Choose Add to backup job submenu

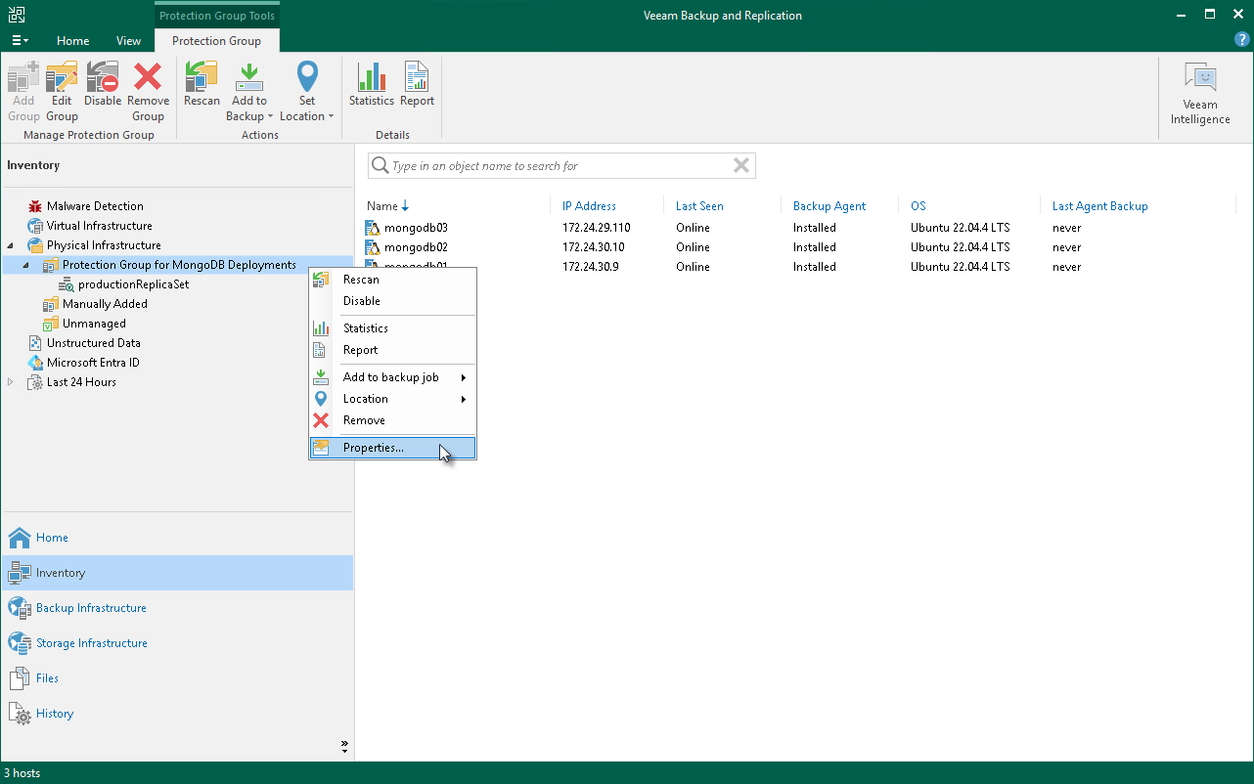coord(390,377)
